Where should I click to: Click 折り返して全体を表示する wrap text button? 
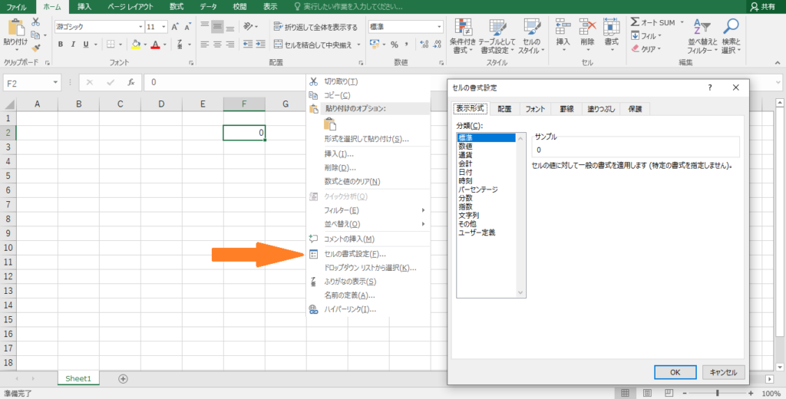coord(315,27)
